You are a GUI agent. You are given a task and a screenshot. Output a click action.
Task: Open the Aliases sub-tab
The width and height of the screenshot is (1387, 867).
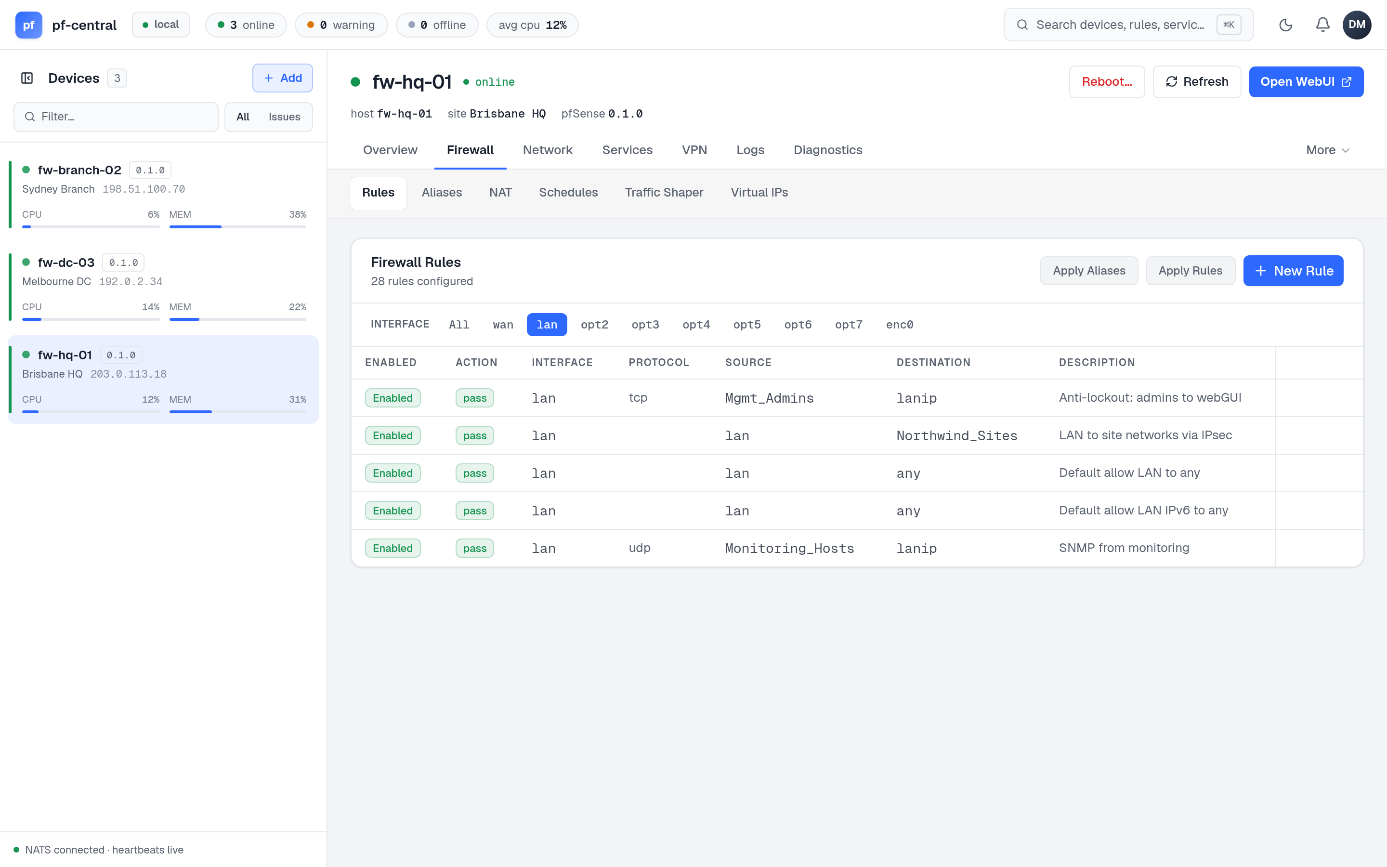(441, 192)
